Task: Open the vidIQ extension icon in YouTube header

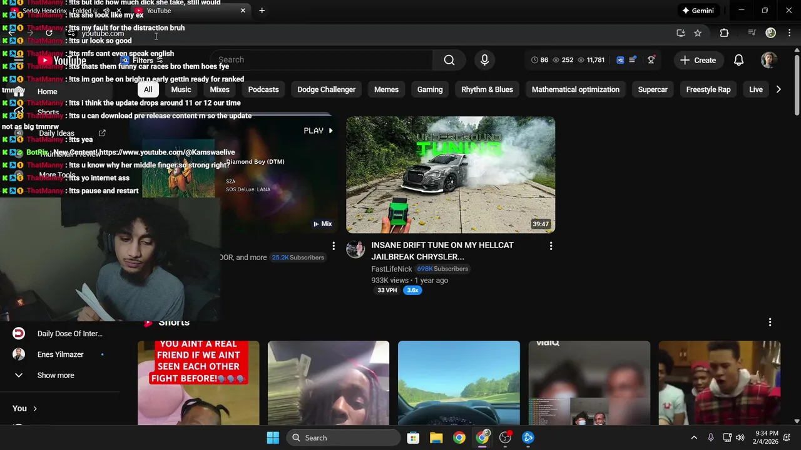Action: (x=620, y=60)
